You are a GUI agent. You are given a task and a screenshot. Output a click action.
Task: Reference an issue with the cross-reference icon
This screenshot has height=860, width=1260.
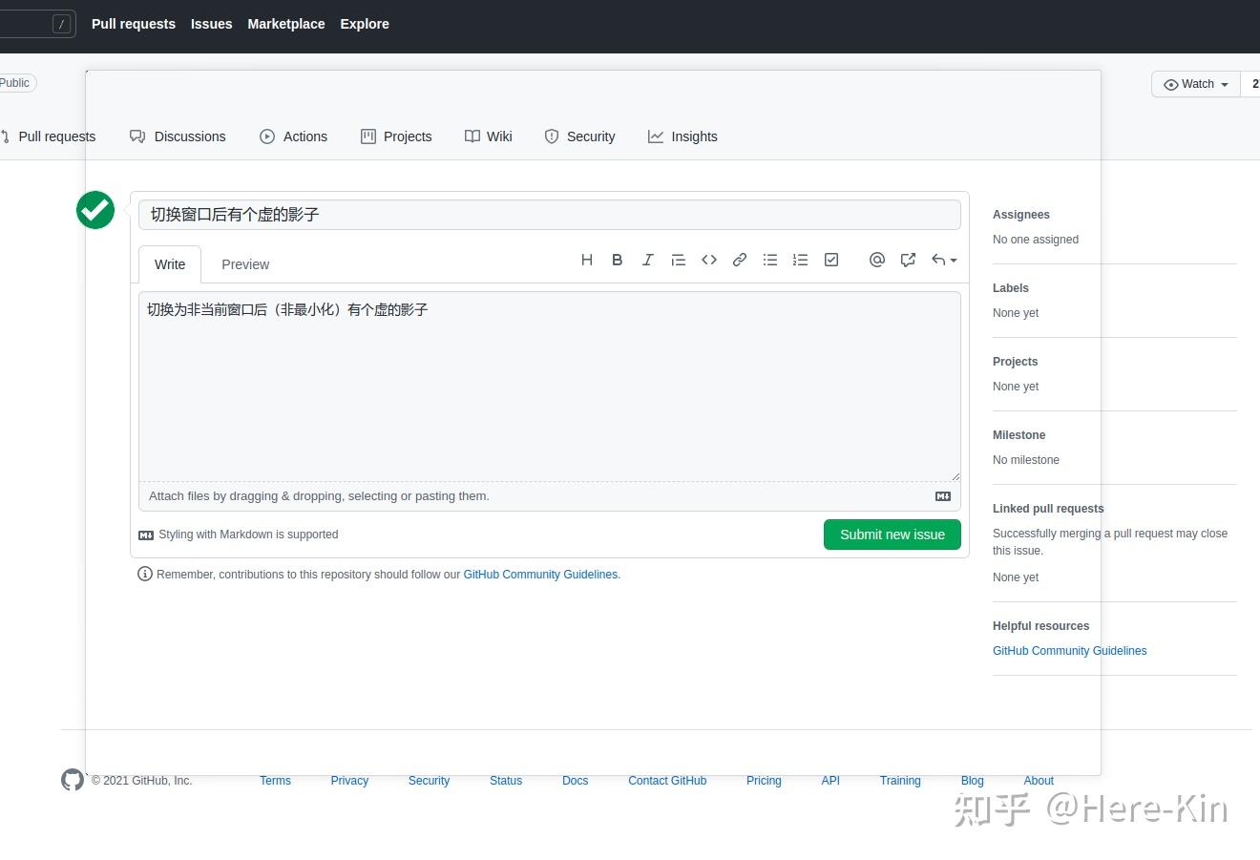908,259
